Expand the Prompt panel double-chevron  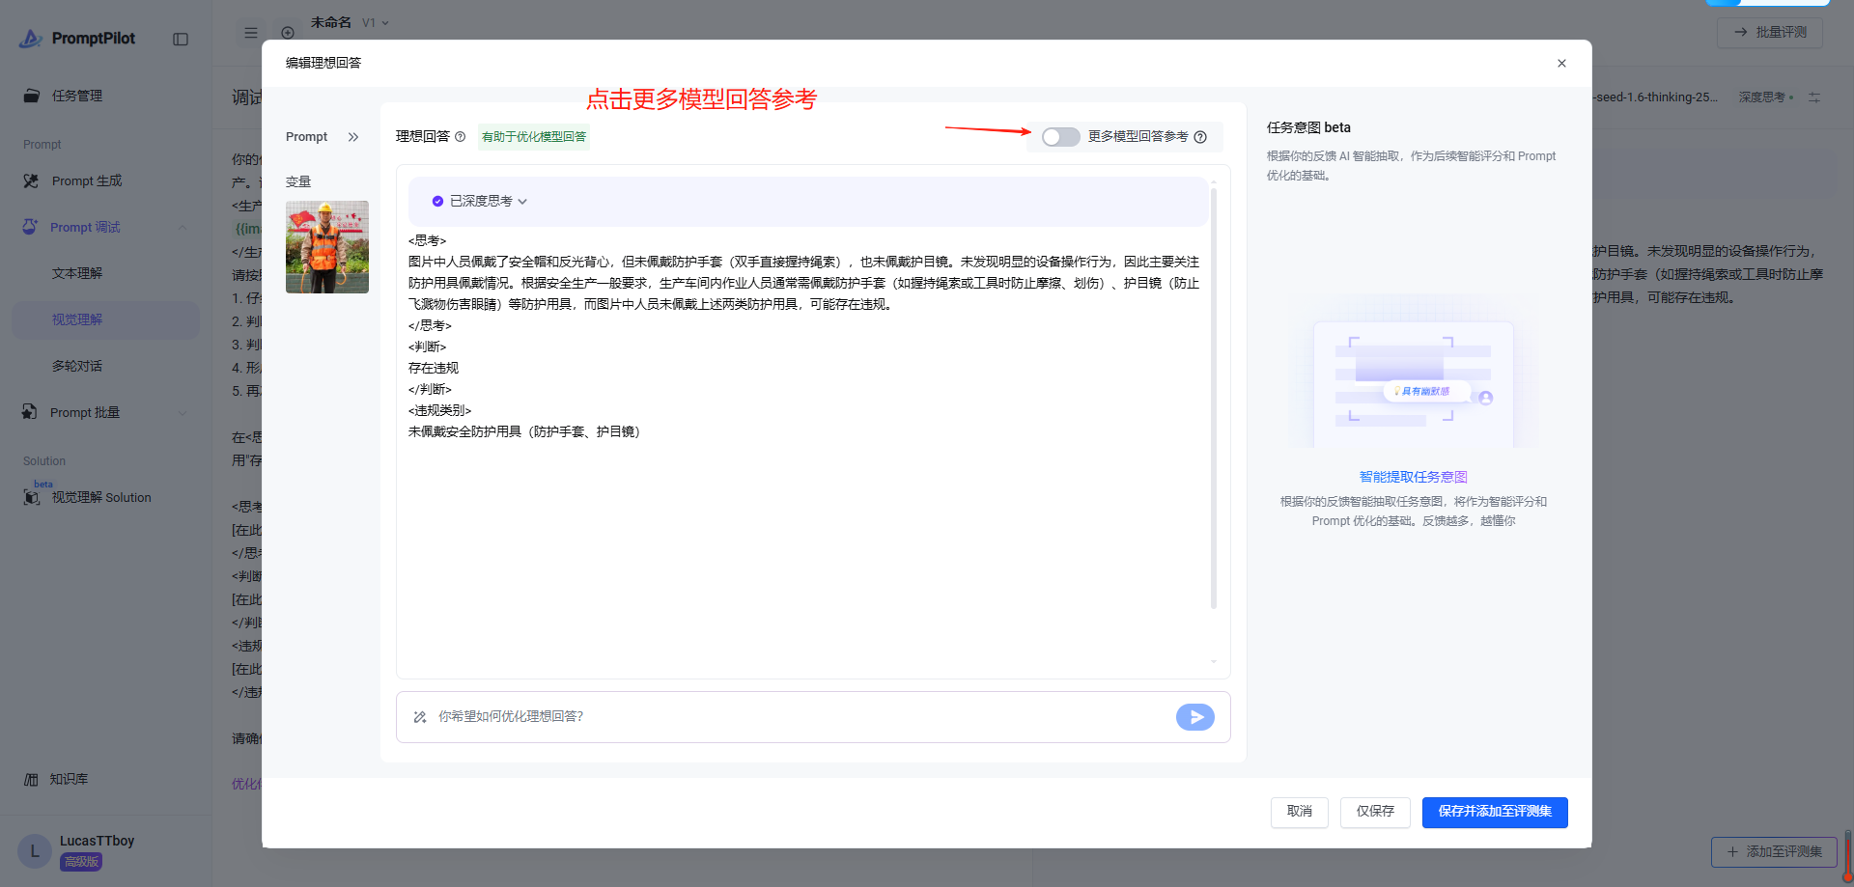click(353, 137)
